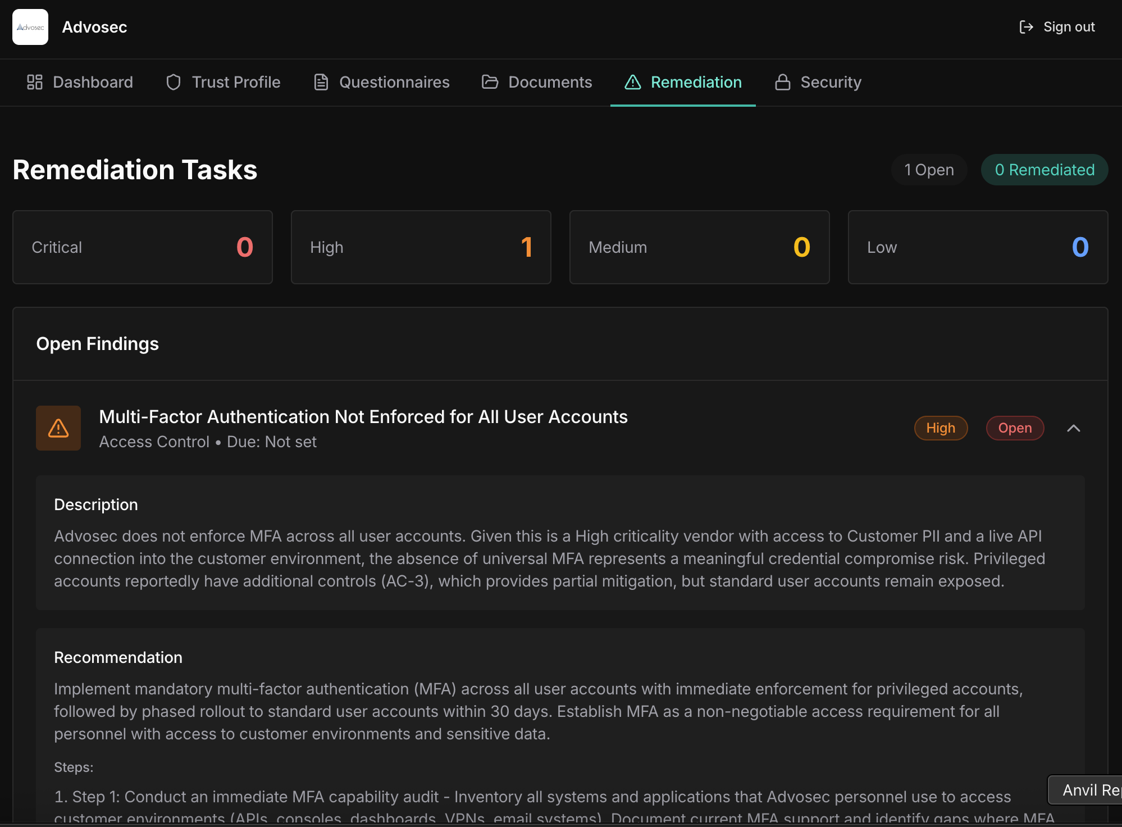Screen dimensions: 1122x827
Task: Select the Critical severity card
Action: 143,247
